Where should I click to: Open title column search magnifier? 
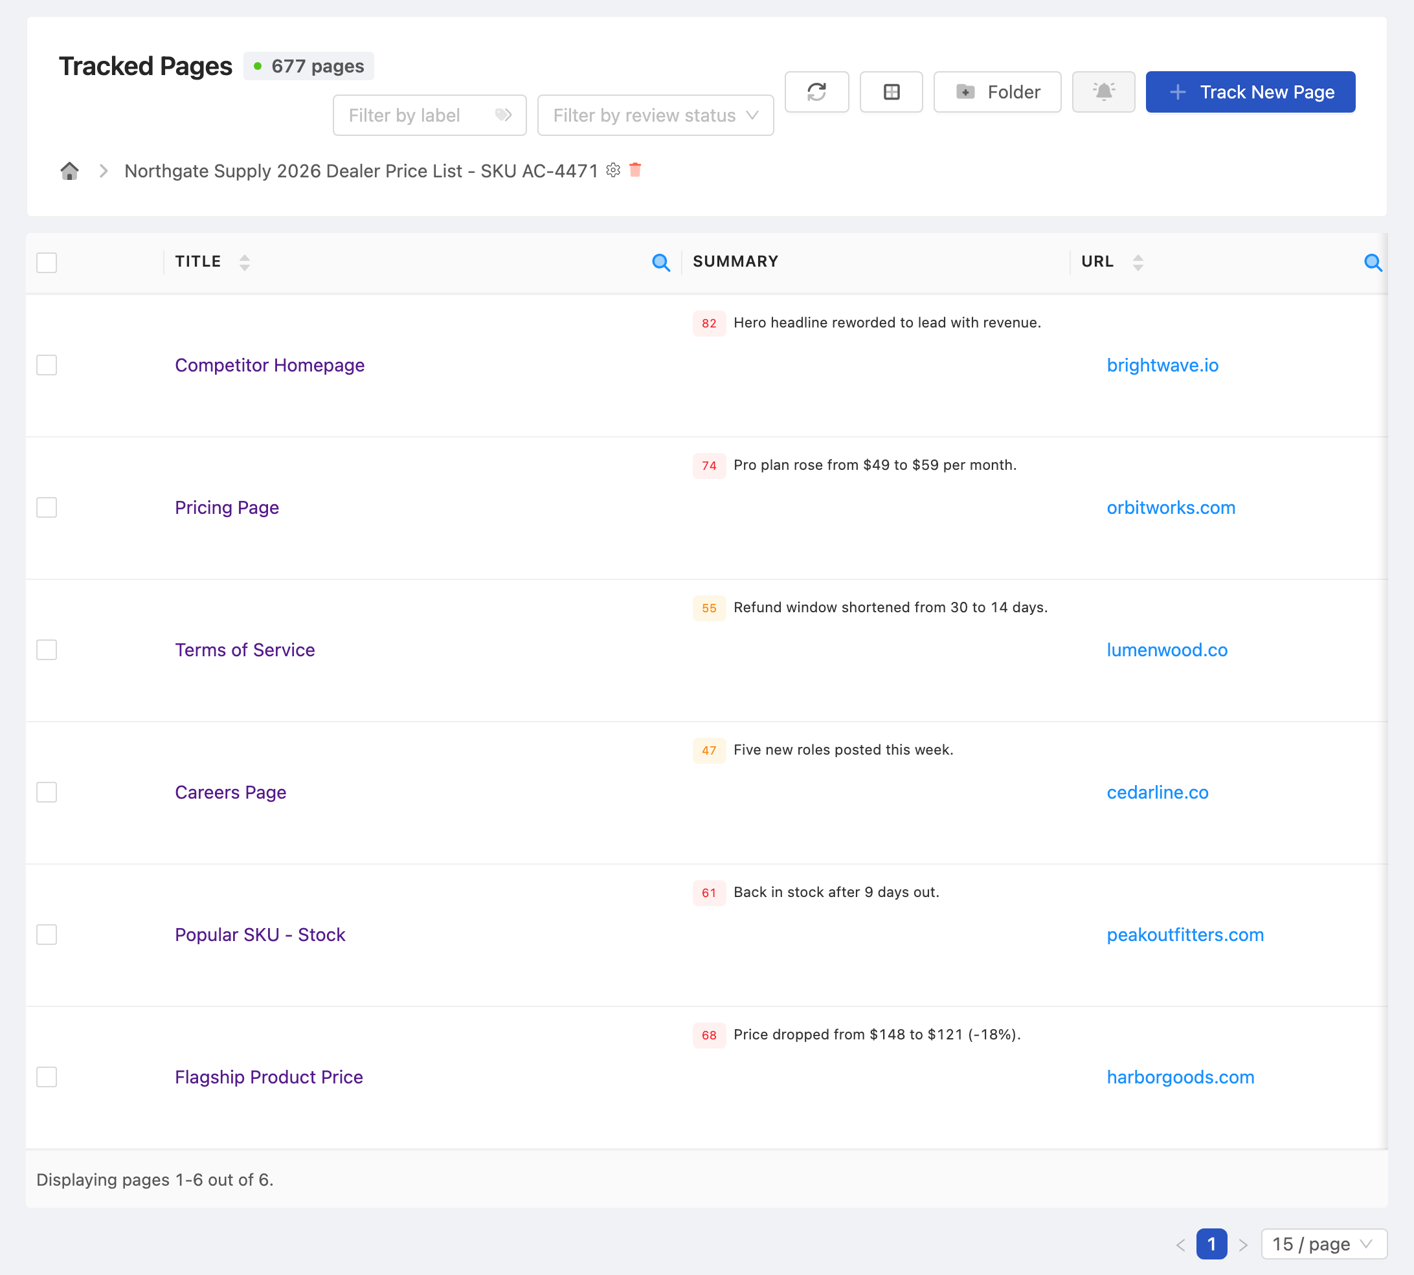pos(661,263)
